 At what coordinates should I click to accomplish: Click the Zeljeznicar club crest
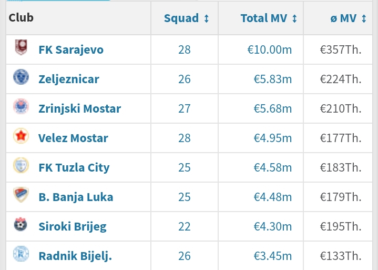point(21,77)
